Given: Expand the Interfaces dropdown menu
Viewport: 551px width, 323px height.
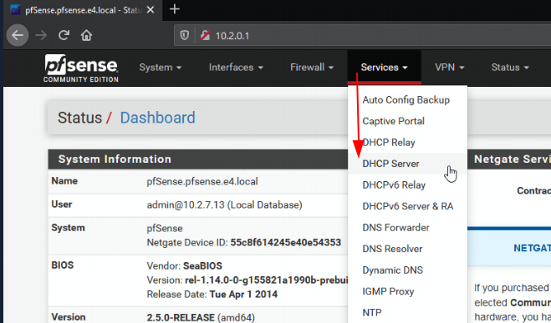Looking at the screenshot, I should [236, 68].
